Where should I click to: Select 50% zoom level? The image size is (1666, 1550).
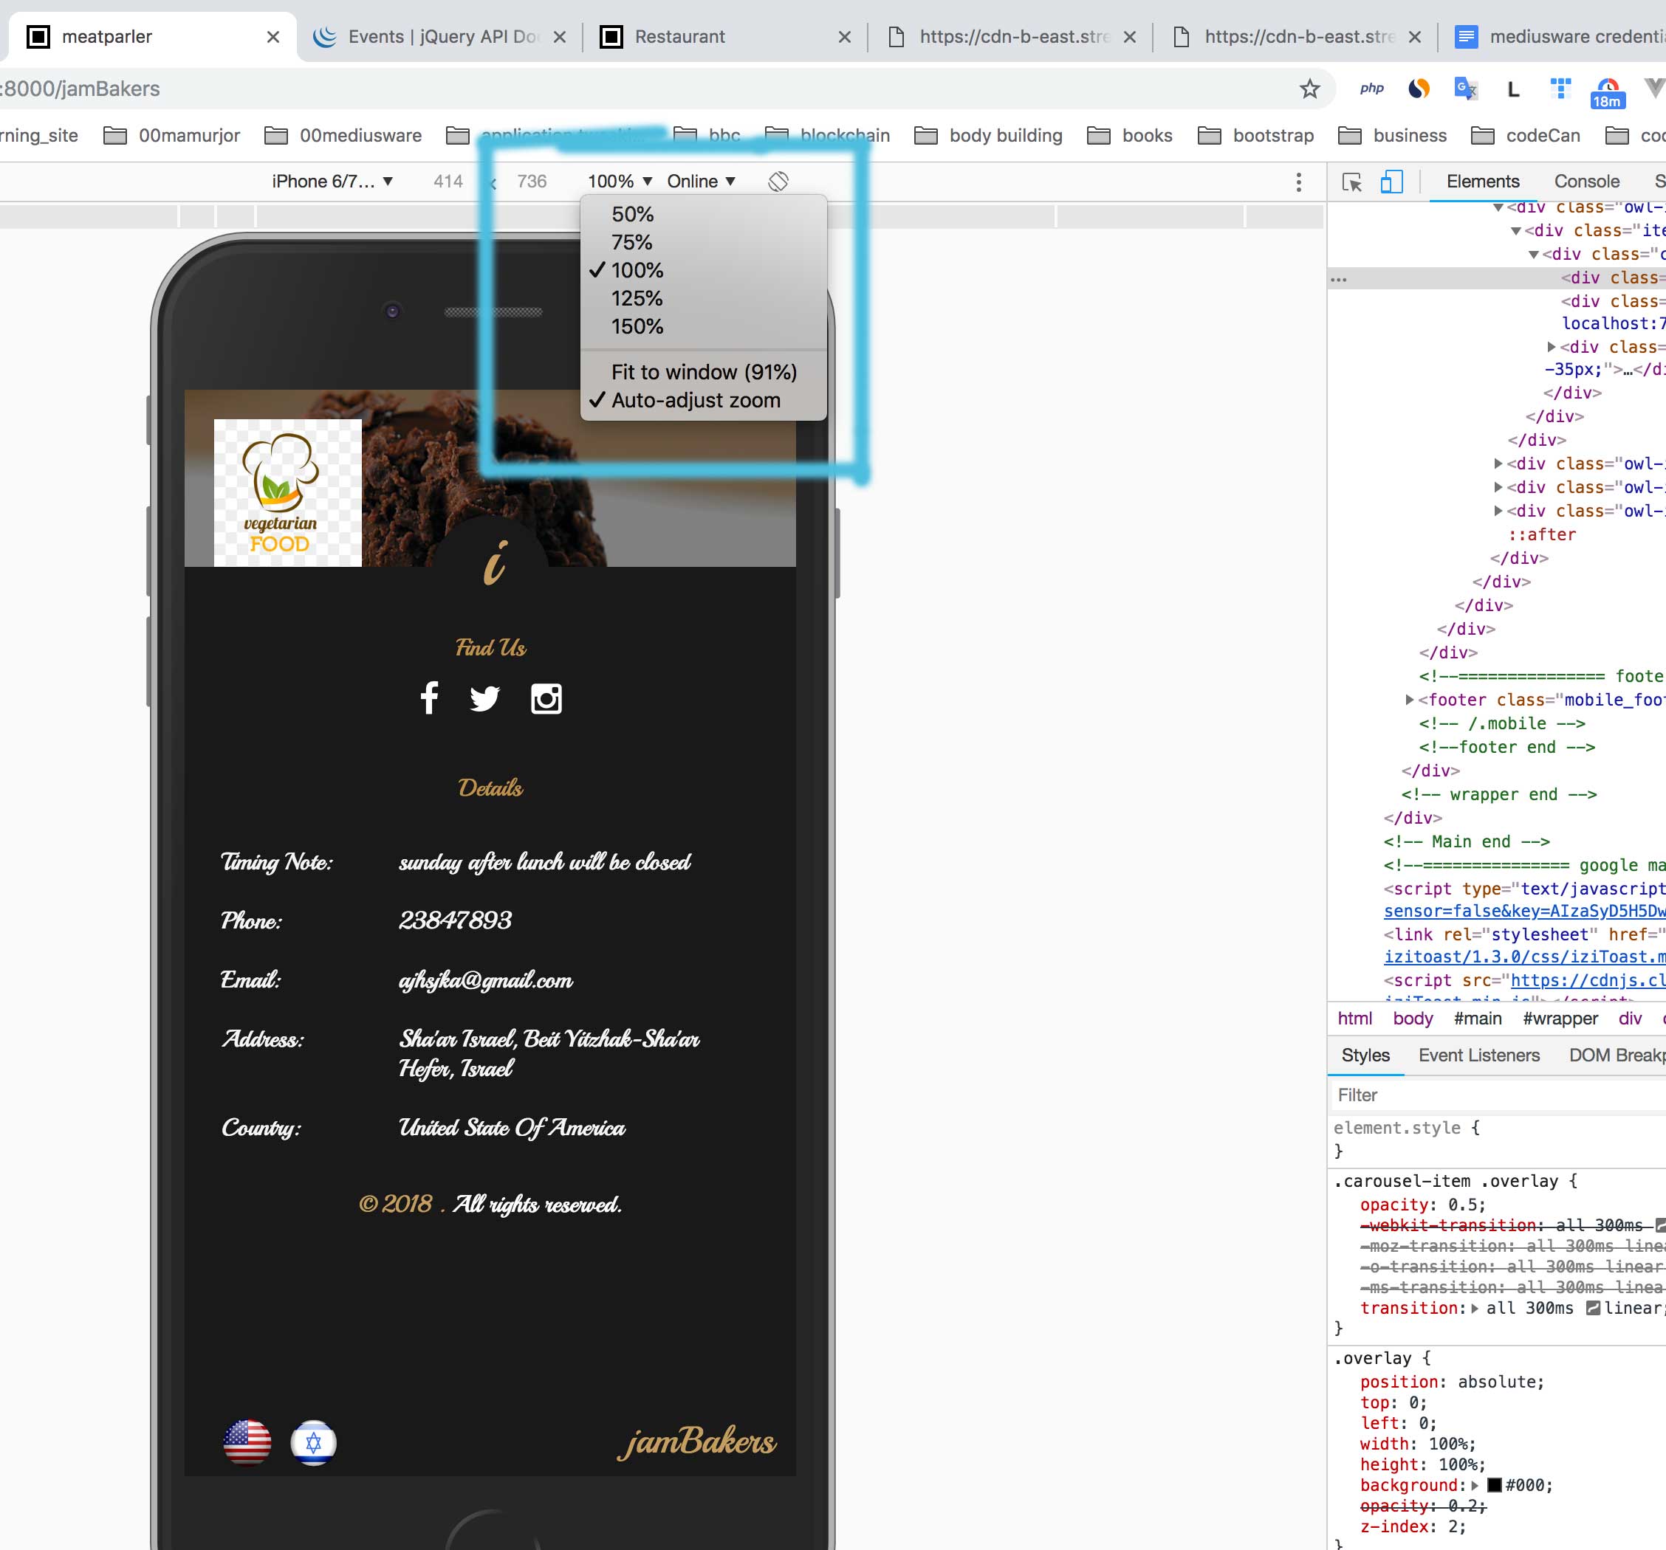[x=703, y=214]
